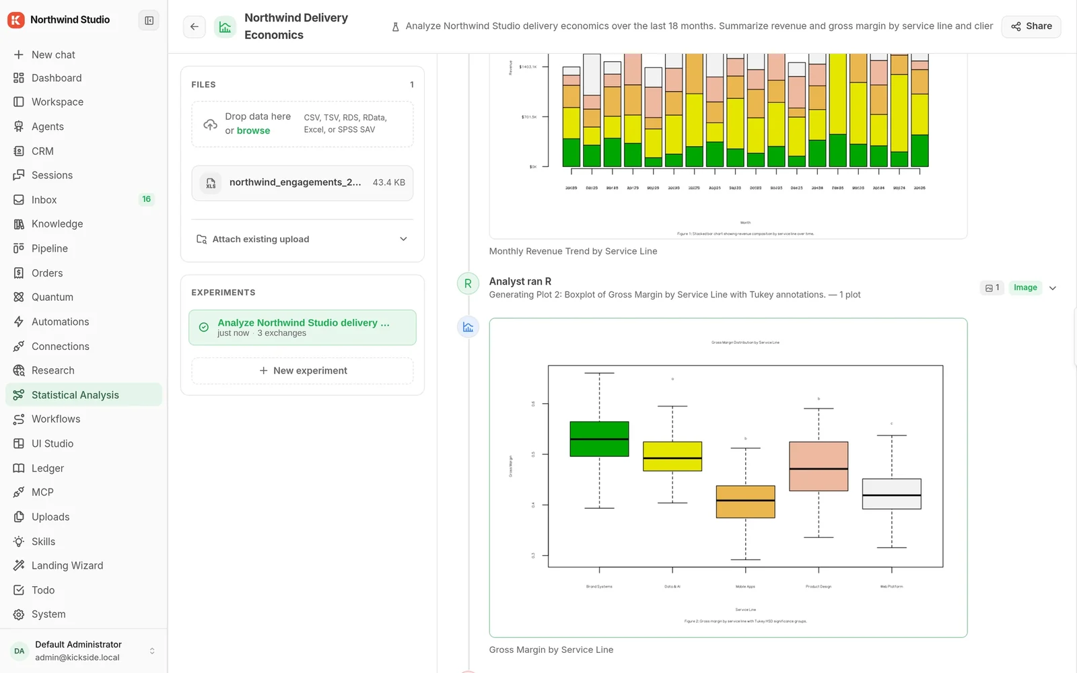The width and height of the screenshot is (1077, 673).
Task: Collapse the sidebar panel toggle
Action: click(x=149, y=20)
